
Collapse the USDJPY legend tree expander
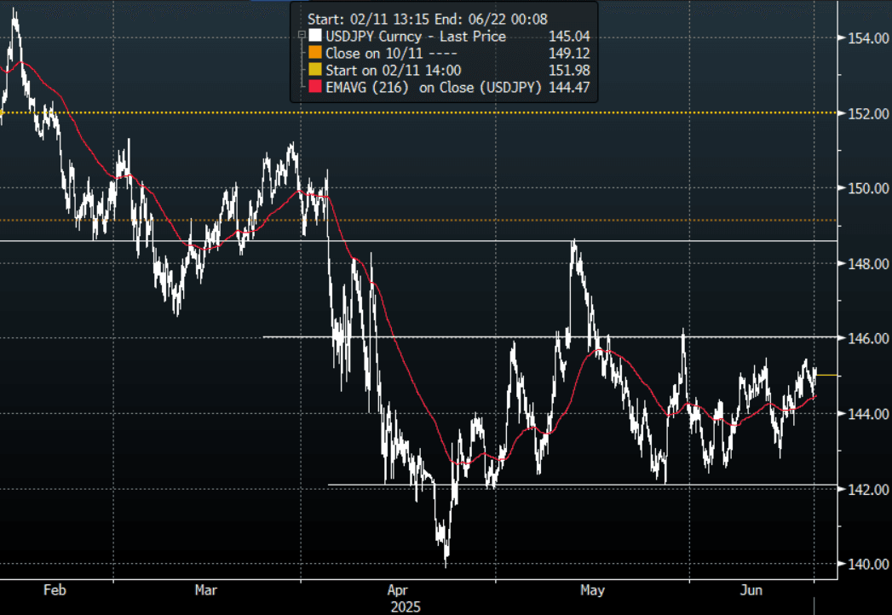pyautogui.click(x=301, y=36)
